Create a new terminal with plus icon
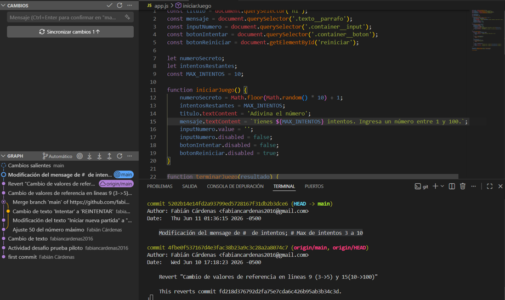This screenshot has height=300, width=505. [x=435, y=186]
